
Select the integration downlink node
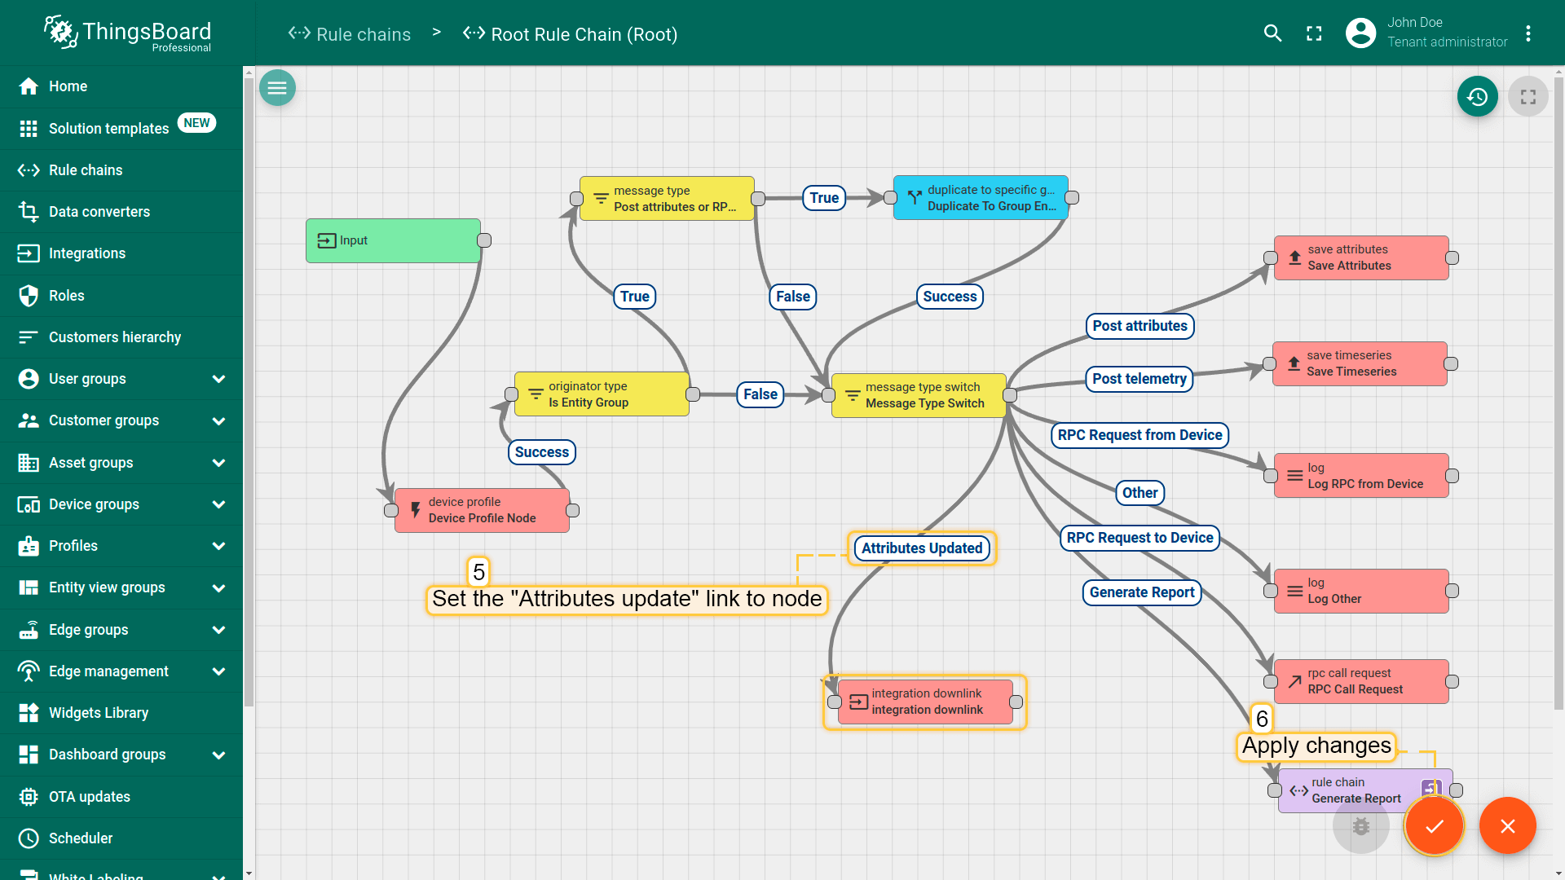pyautogui.click(x=925, y=702)
